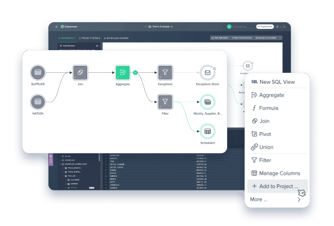Expand the More ... submenu
Image resolution: width=334 pixels, height=226 pixels.
tap(277, 199)
